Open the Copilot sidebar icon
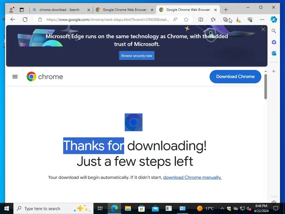Viewport: 285px width, 214px height. click(x=274, y=20)
